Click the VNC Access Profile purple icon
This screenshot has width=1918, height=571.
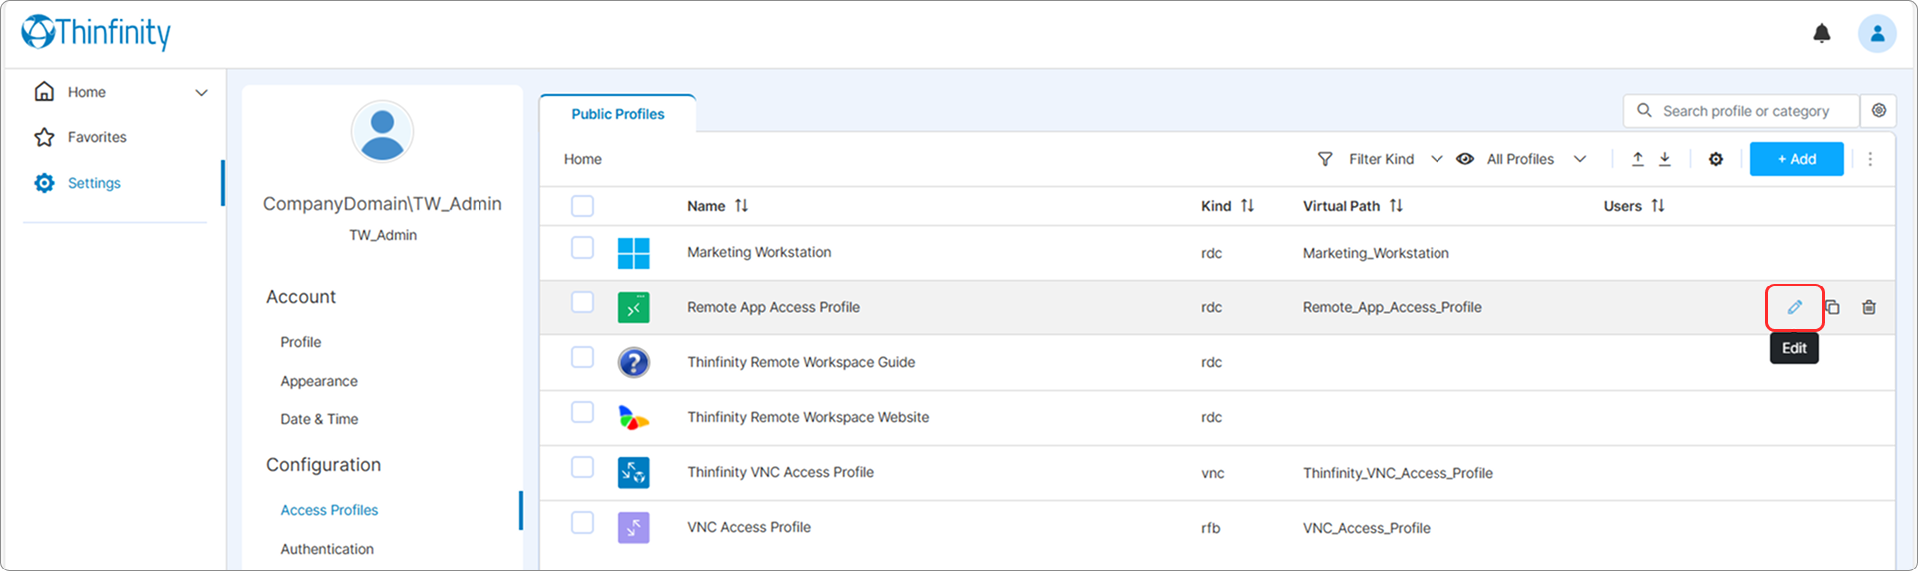coord(634,527)
